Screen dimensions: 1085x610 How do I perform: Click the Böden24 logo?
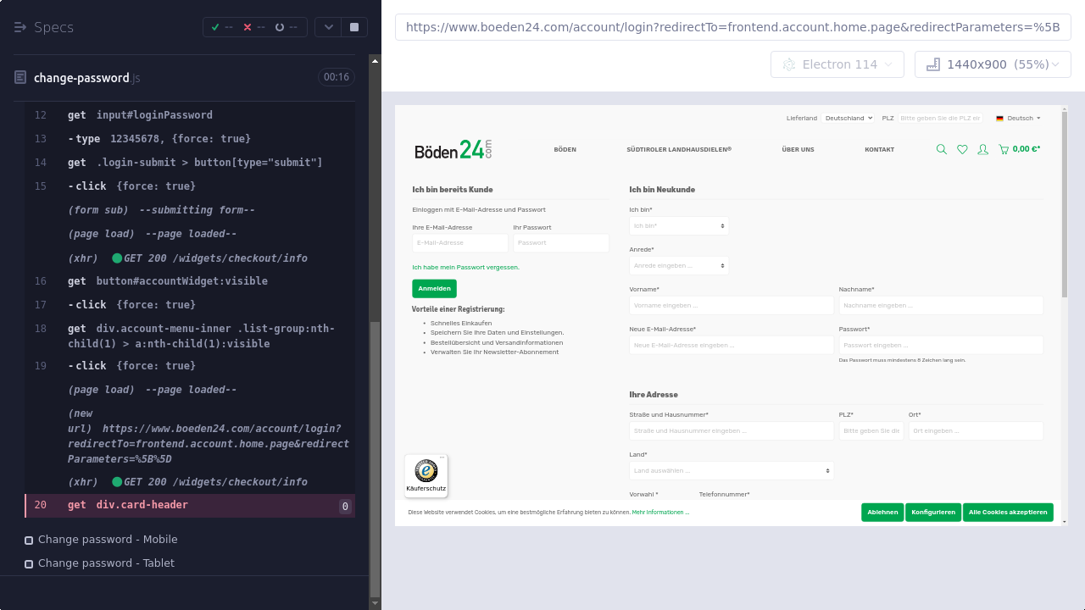453,150
